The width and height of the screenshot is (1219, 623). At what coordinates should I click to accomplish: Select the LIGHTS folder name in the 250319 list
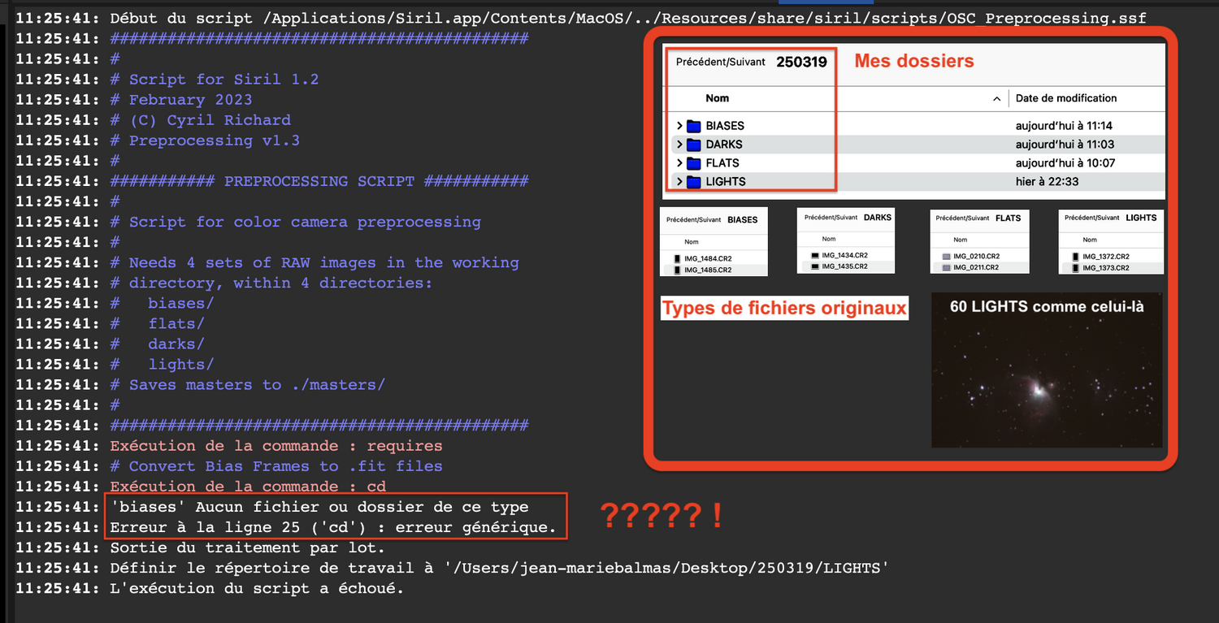pos(726,182)
